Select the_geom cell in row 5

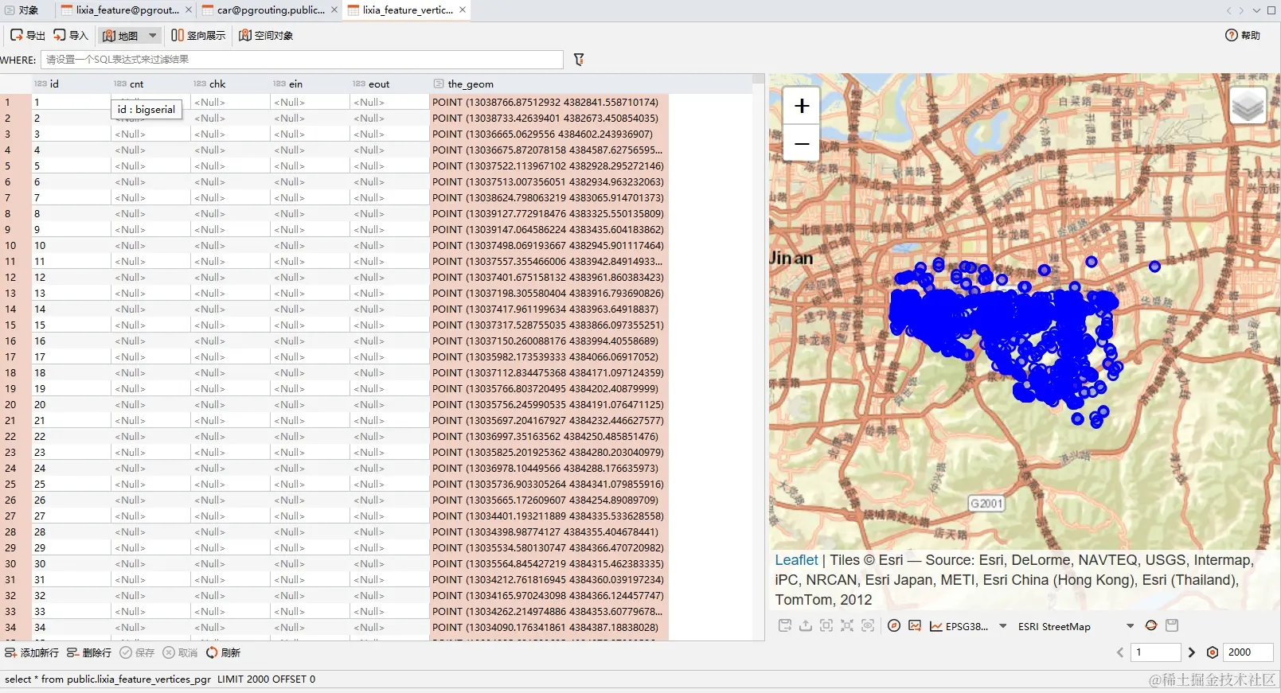point(549,165)
